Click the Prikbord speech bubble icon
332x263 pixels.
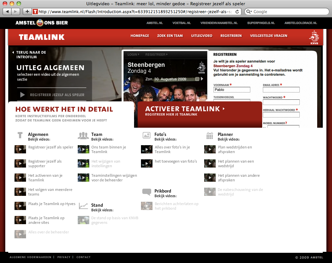147,192
